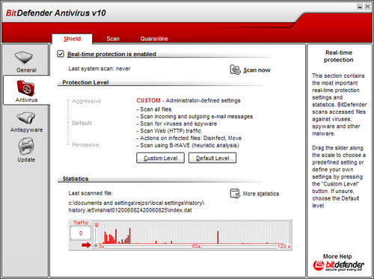Viewport: 374px width, 279px height.
Task: Set protection slider to Default
Action: (x=82, y=123)
